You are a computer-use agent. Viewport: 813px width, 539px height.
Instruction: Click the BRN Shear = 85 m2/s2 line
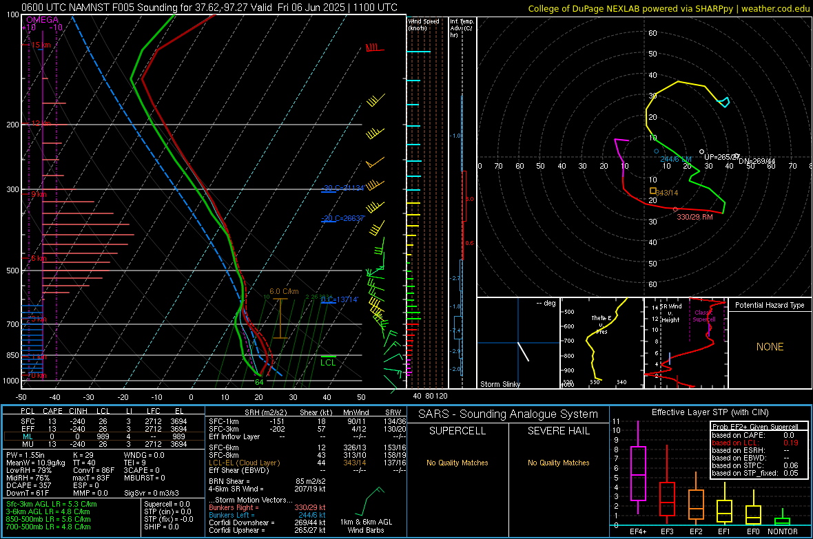pyautogui.click(x=267, y=481)
